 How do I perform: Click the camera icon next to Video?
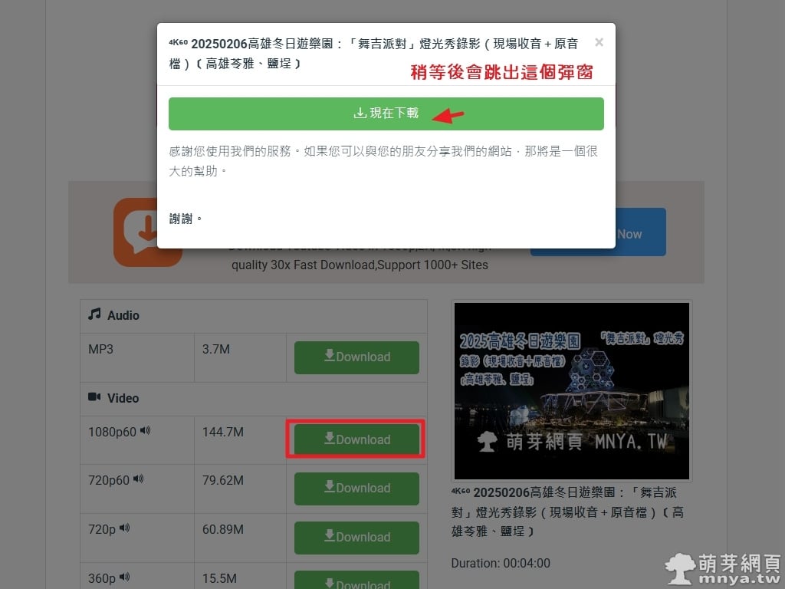coord(94,397)
